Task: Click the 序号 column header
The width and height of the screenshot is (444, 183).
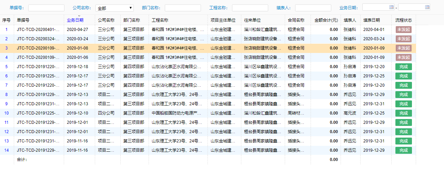Action: 6,20
